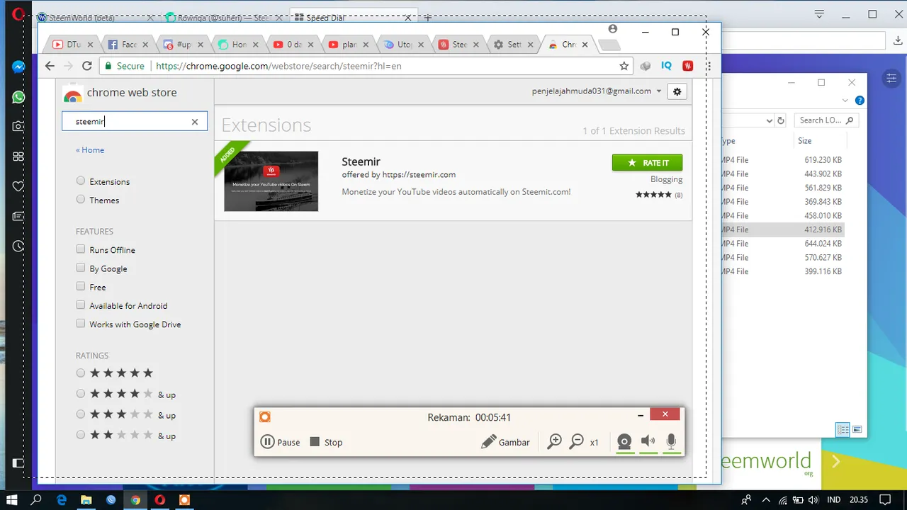Switch File Explorer to details view icon
This screenshot has height=510, width=907.
[x=843, y=429]
